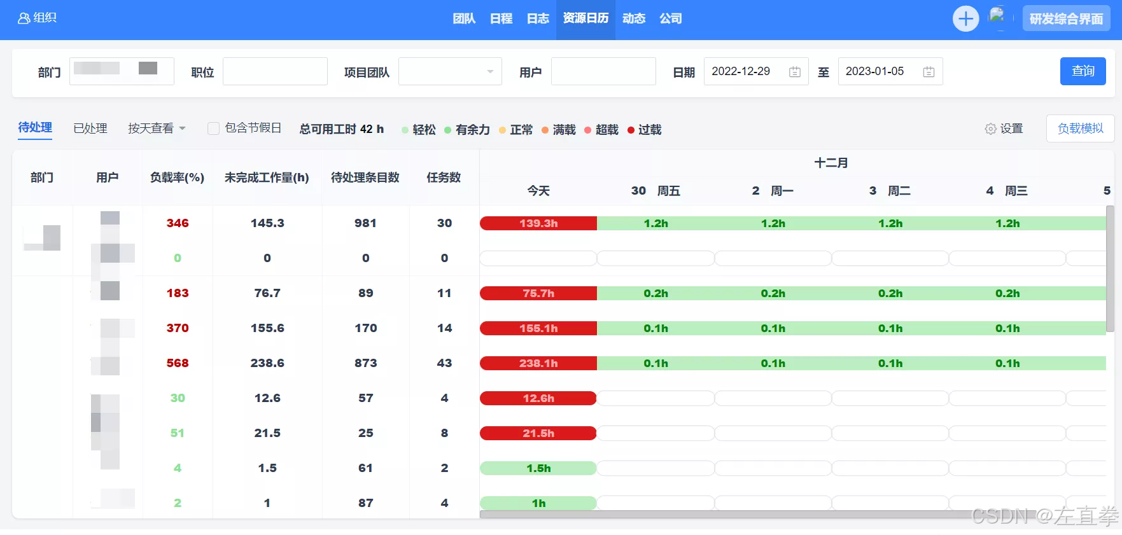Click pending items value 981

tap(366, 223)
